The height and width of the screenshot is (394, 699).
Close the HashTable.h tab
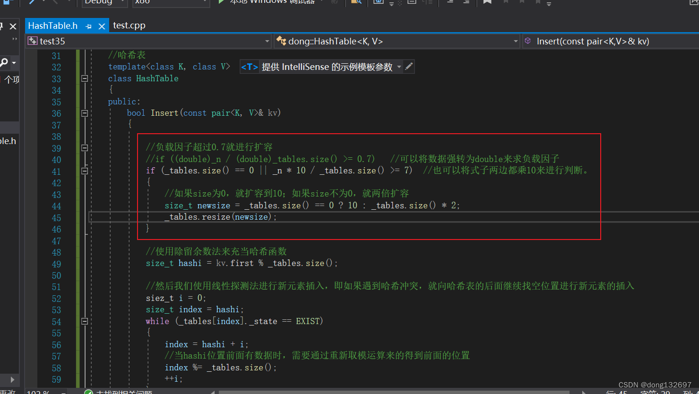(x=101, y=26)
